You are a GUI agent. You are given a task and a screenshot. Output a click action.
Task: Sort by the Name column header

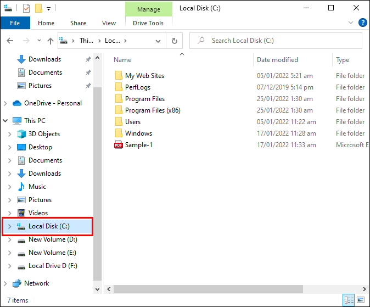coord(122,60)
